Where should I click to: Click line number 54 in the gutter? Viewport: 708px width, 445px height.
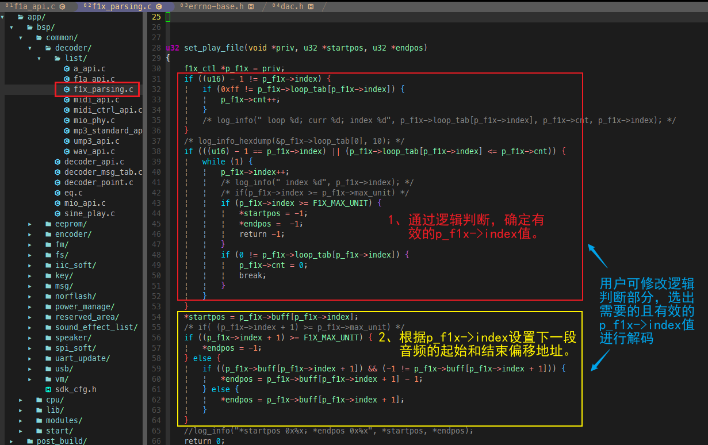156,317
